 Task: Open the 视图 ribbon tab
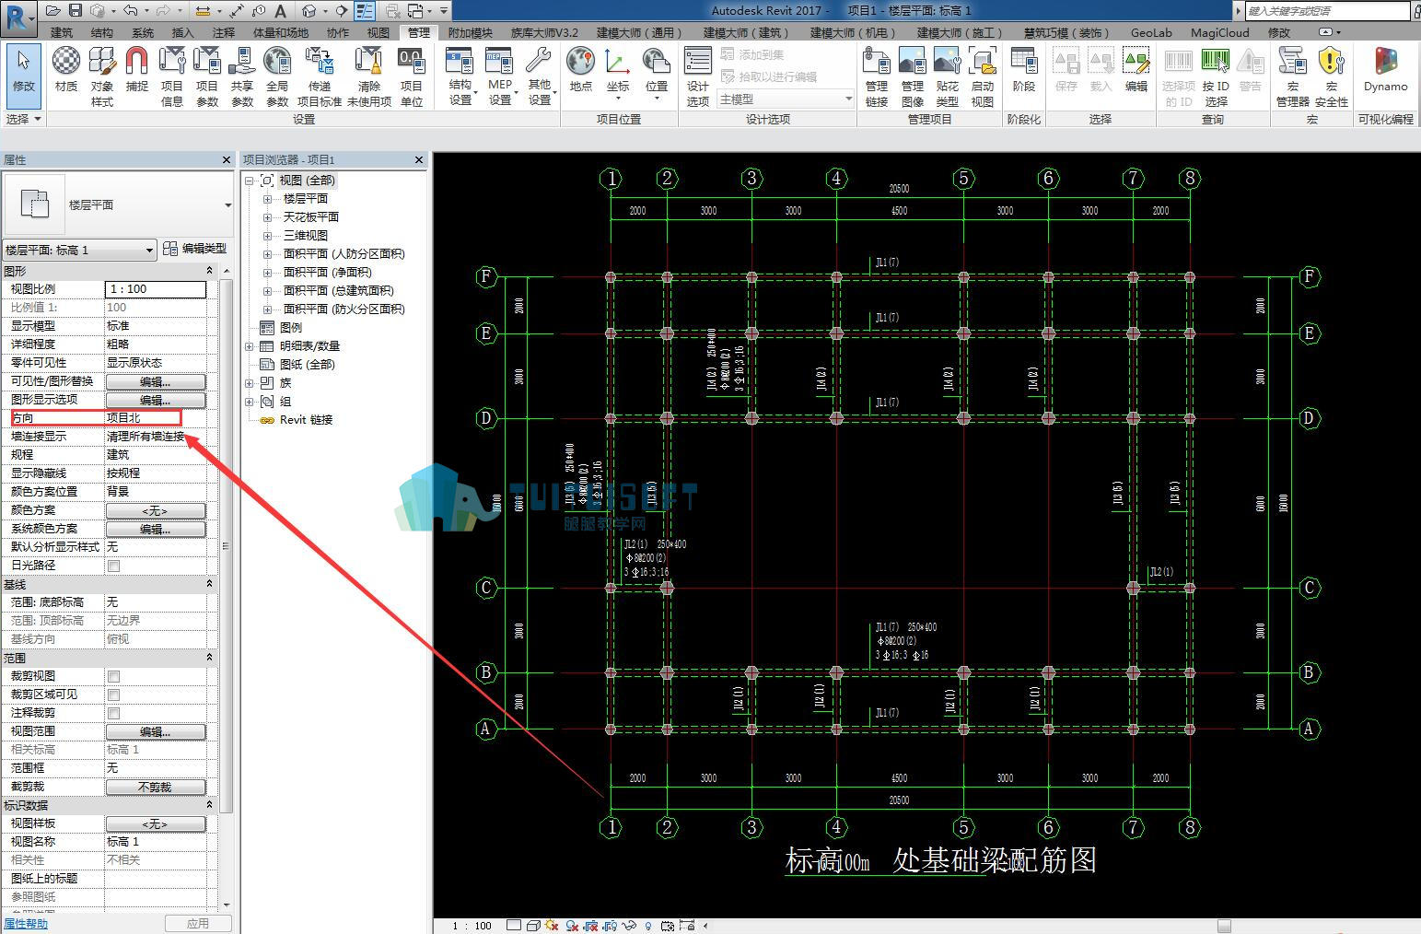tap(378, 32)
